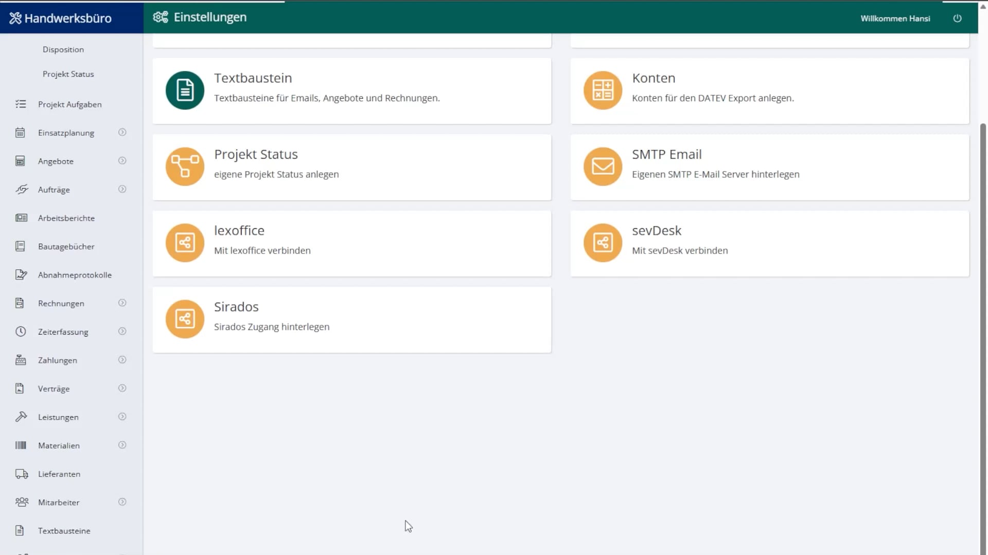The height and width of the screenshot is (555, 988).
Task: Click the SMTP Email envelope icon
Action: (603, 166)
